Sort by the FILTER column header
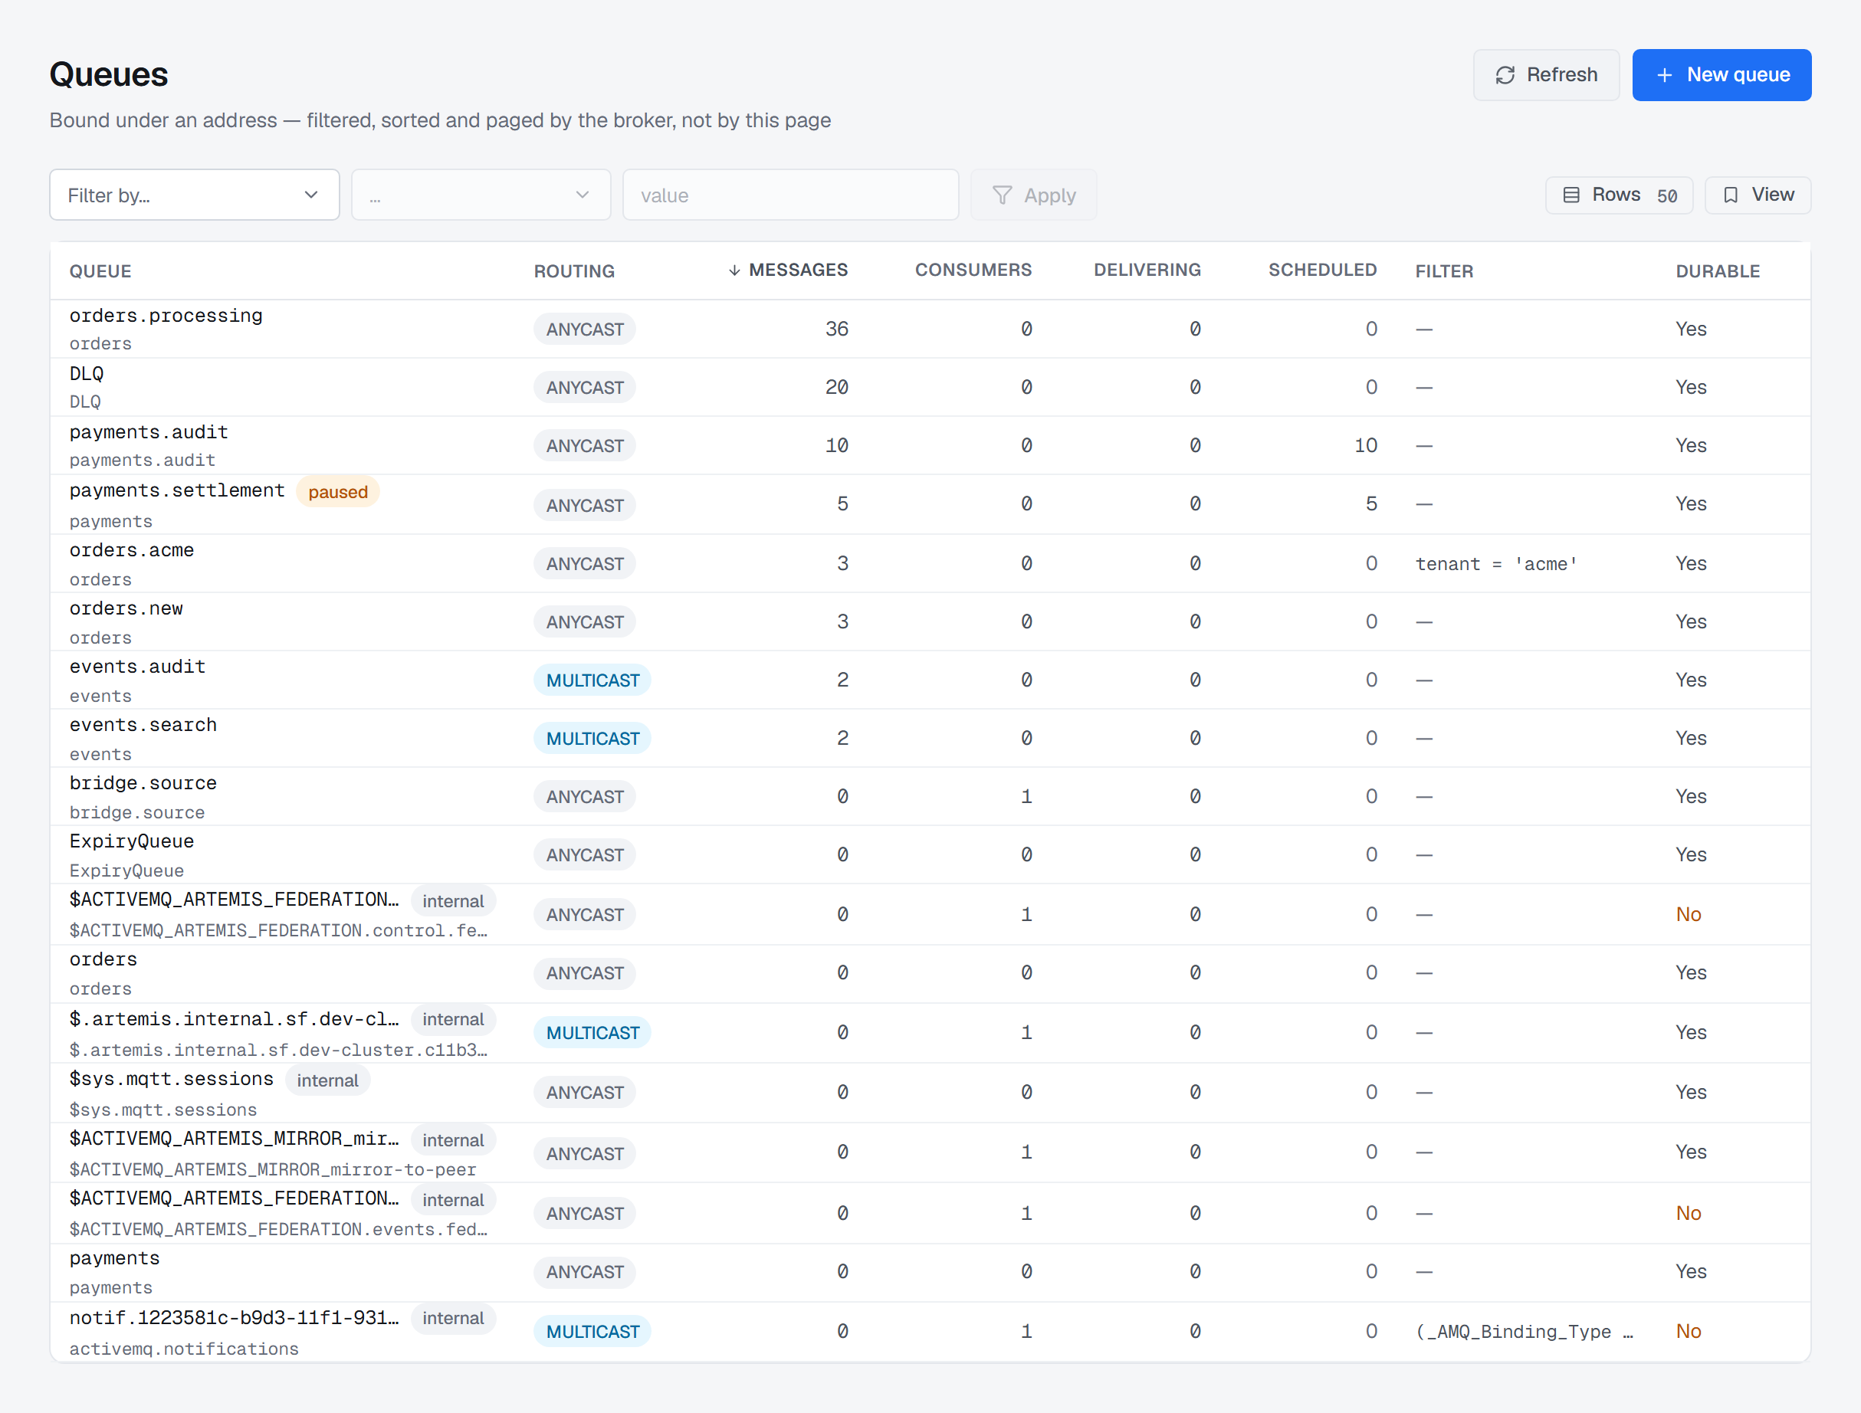This screenshot has width=1861, height=1413. coord(1444,270)
